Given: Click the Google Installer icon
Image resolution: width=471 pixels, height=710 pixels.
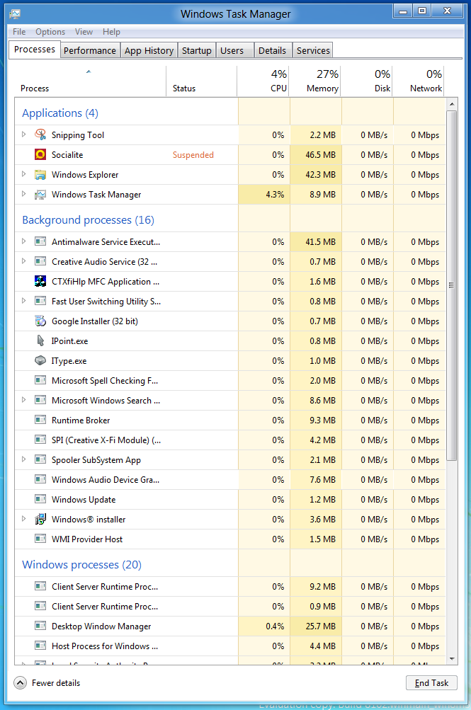Looking at the screenshot, I should coord(40,321).
